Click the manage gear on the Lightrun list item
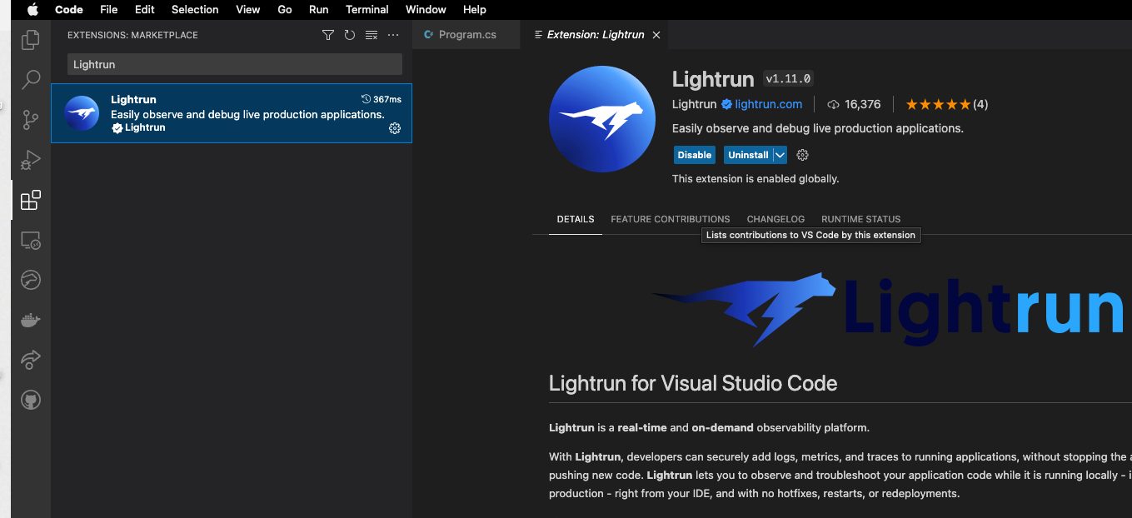Viewport: 1132px width, 518px height. [395, 128]
